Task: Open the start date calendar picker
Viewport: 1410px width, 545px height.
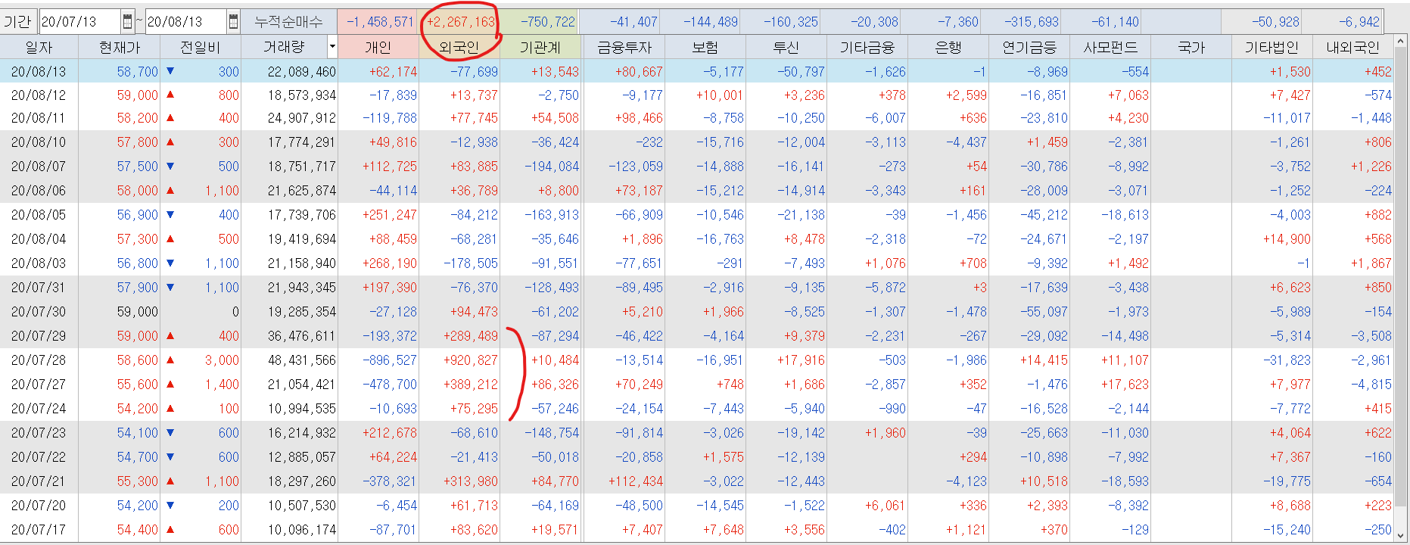Action: (127, 21)
